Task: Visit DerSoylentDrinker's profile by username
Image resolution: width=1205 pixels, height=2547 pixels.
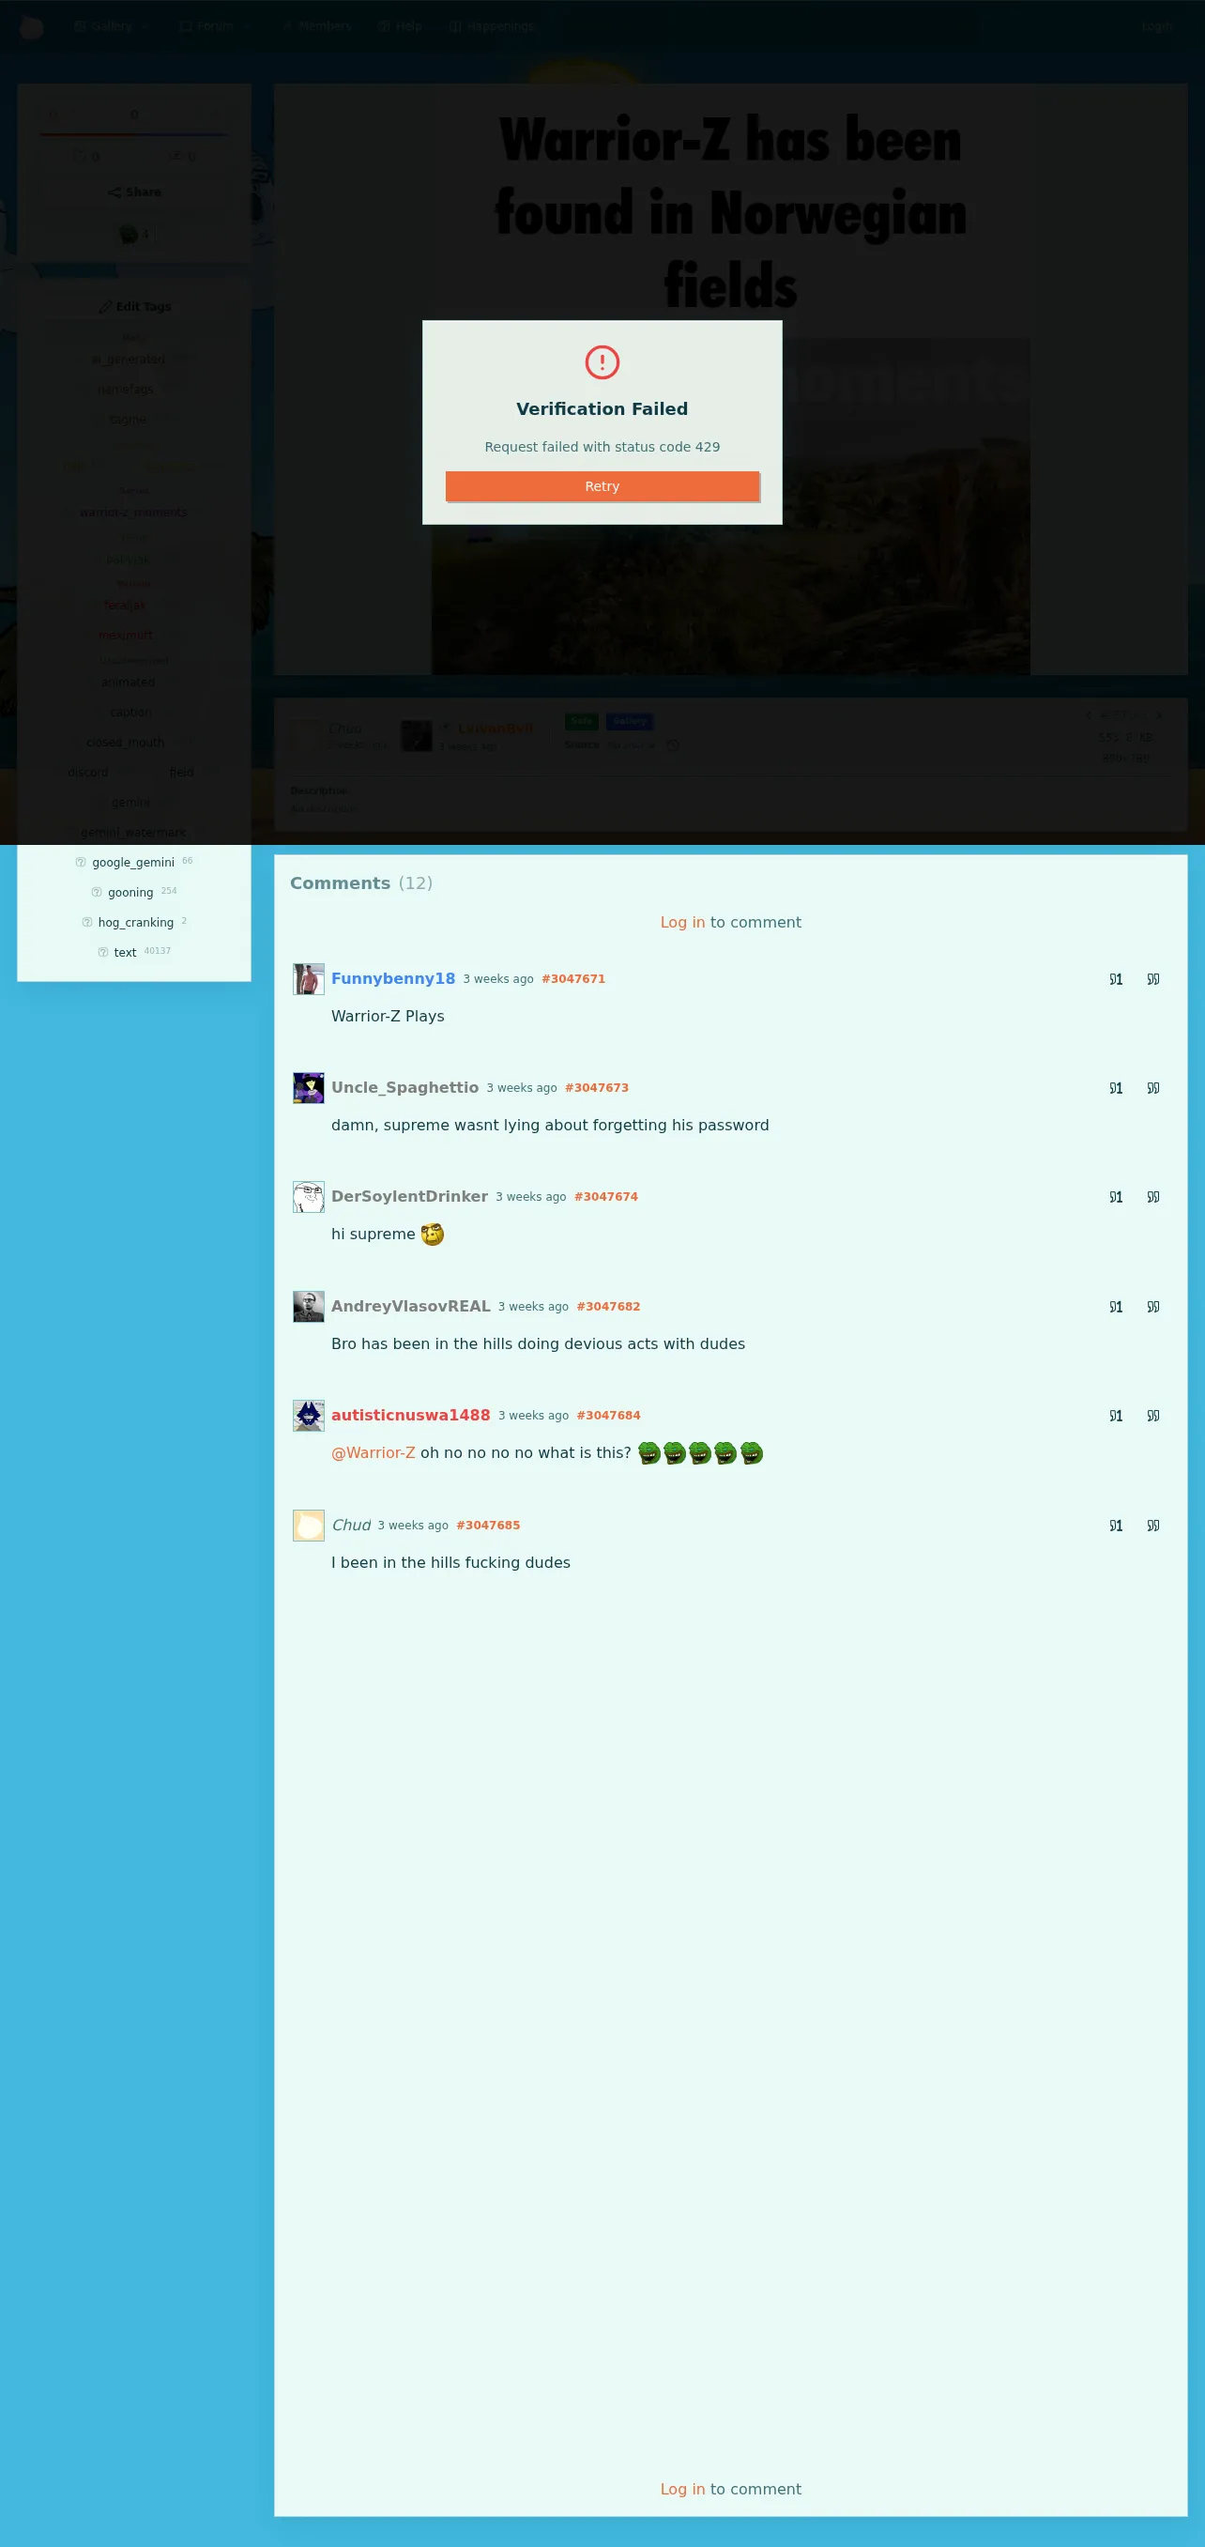Action: tap(409, 1195)
